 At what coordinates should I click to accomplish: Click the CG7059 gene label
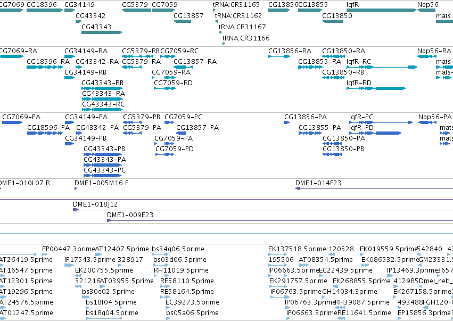click(x=164, y=5)
